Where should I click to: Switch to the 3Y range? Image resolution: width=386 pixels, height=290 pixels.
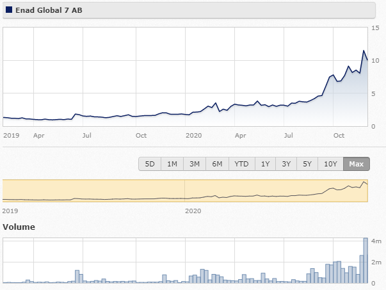tap(286, 164)
